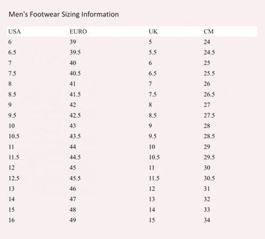Click UK size 11.5 cell

[x=154, y=179]
